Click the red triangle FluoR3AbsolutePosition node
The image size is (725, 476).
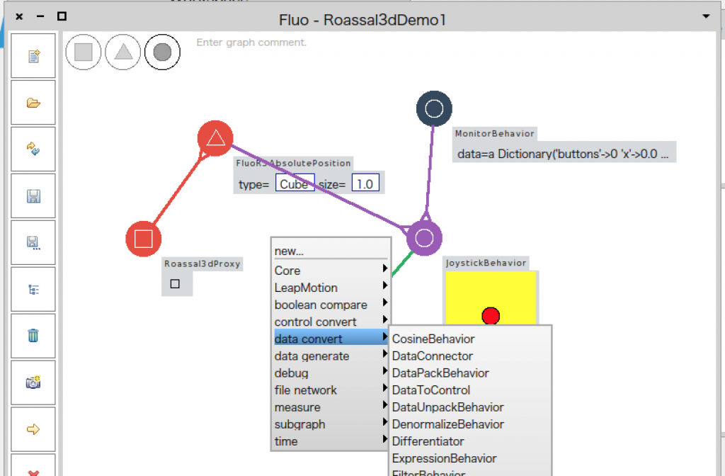215,138
